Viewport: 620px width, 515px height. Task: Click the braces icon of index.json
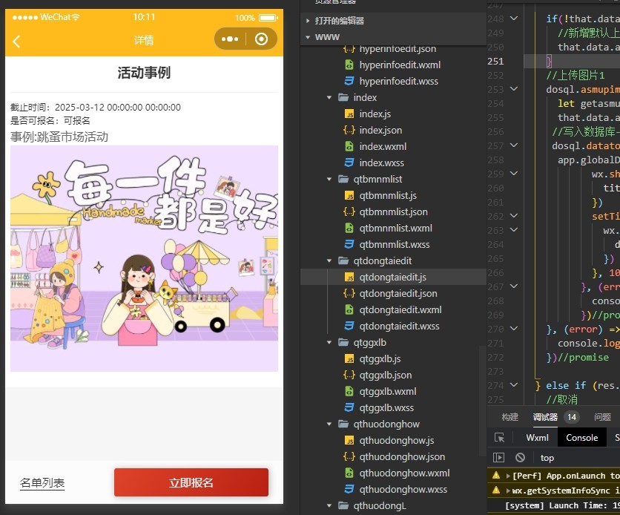349,130
